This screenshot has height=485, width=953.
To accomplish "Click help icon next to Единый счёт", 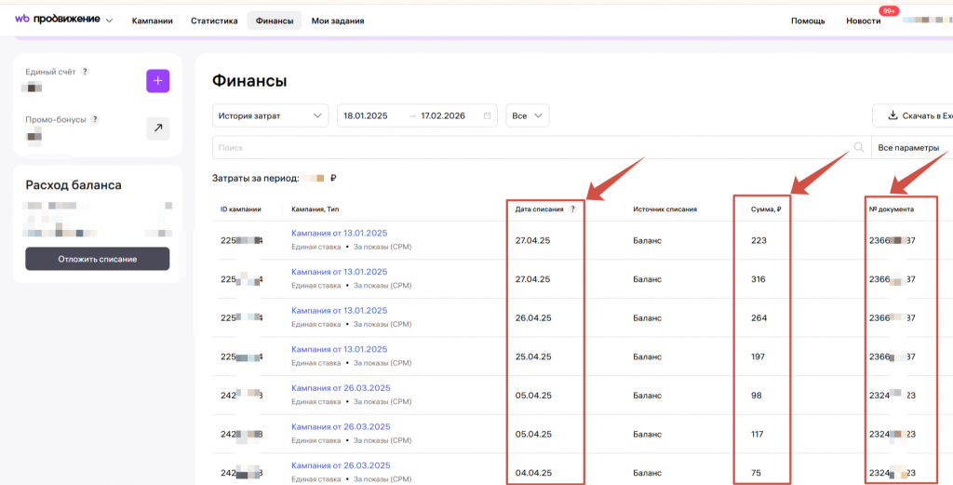I will click(85, 72).
